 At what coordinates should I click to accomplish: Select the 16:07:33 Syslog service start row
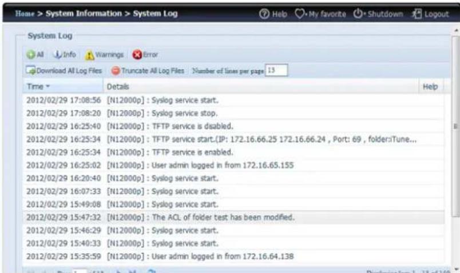click(x=233, y=191)
